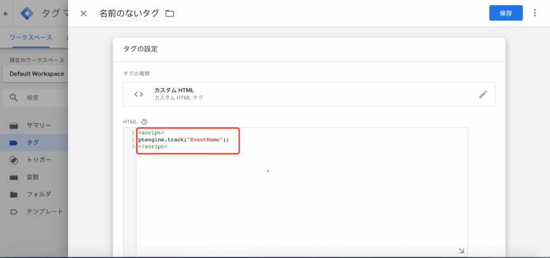Click the タグの設定 heading
The image size is (550, 258).
pyautogui.click(x=140, y=49)
